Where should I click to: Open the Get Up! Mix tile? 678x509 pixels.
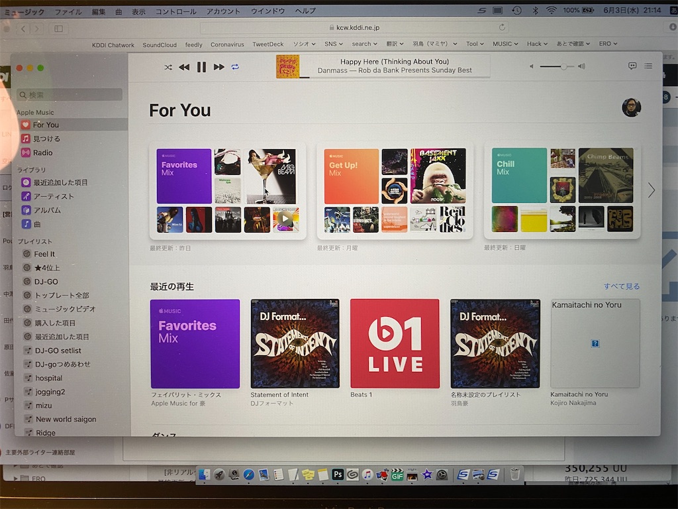[351, 176]
